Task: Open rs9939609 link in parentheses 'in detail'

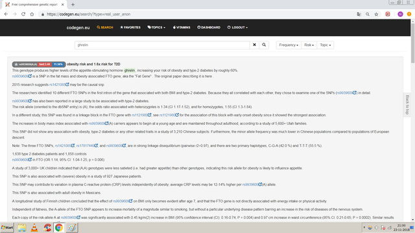Action: [x=344, y=93]
